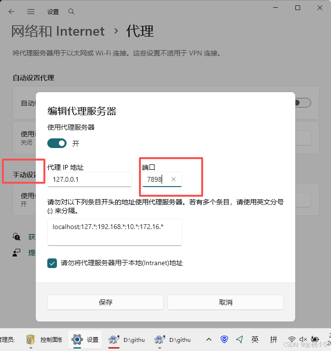Minimize the Settings window
331x351 pixels.
[276, 8]
